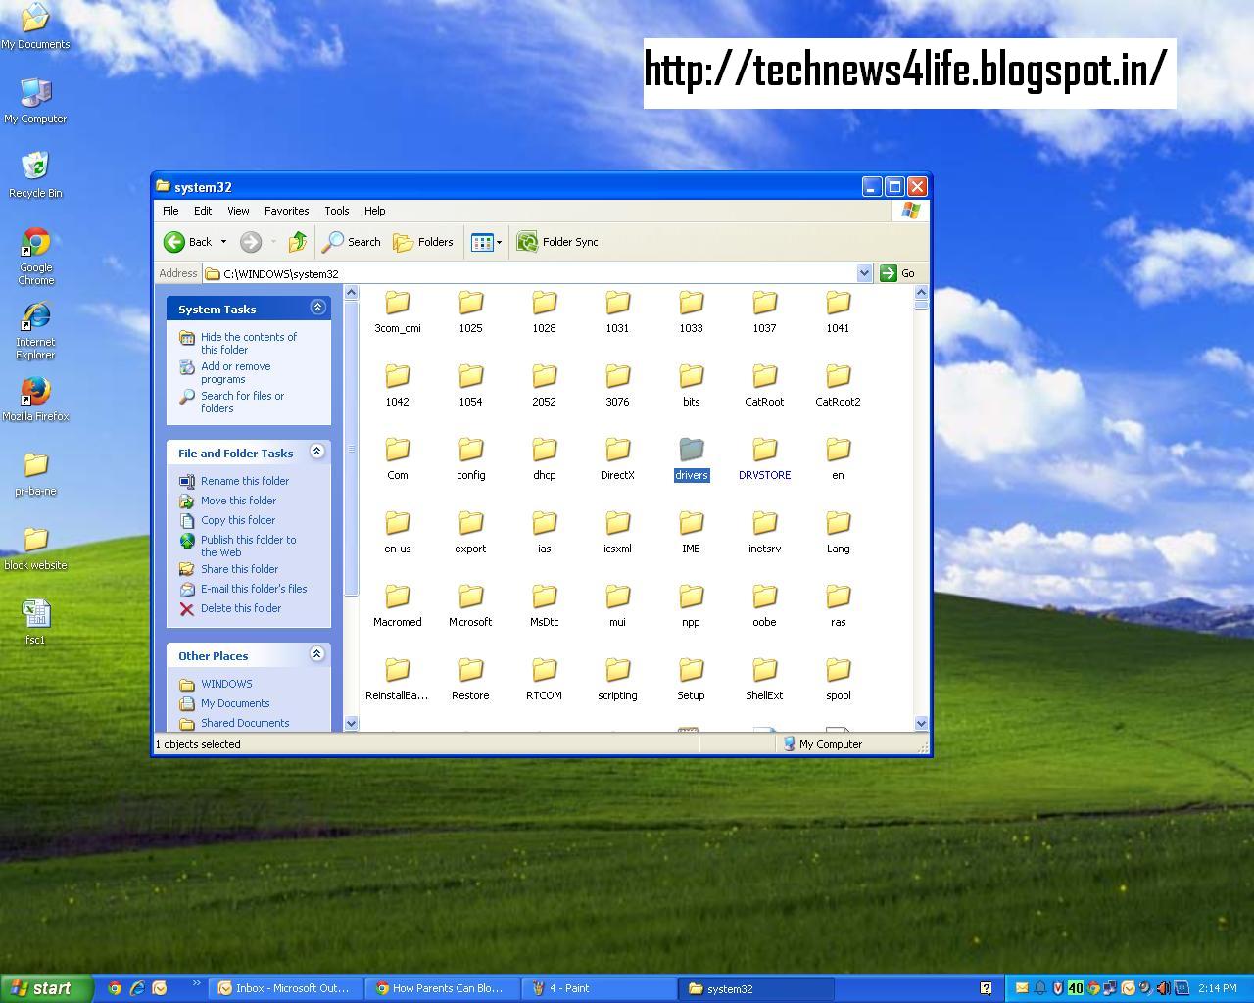Click Hide the contents of this folder
This screenshot has width=1254, height=1003.
(x=248, y=343)
